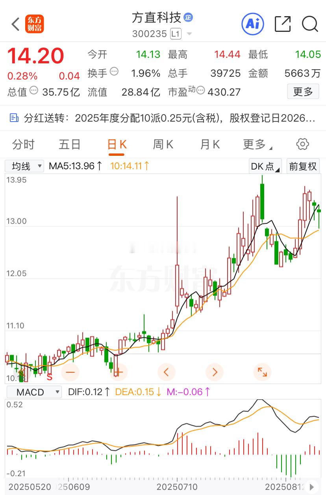
Task: Switch to 分时 tab
Action: click(x=23, y=144)
